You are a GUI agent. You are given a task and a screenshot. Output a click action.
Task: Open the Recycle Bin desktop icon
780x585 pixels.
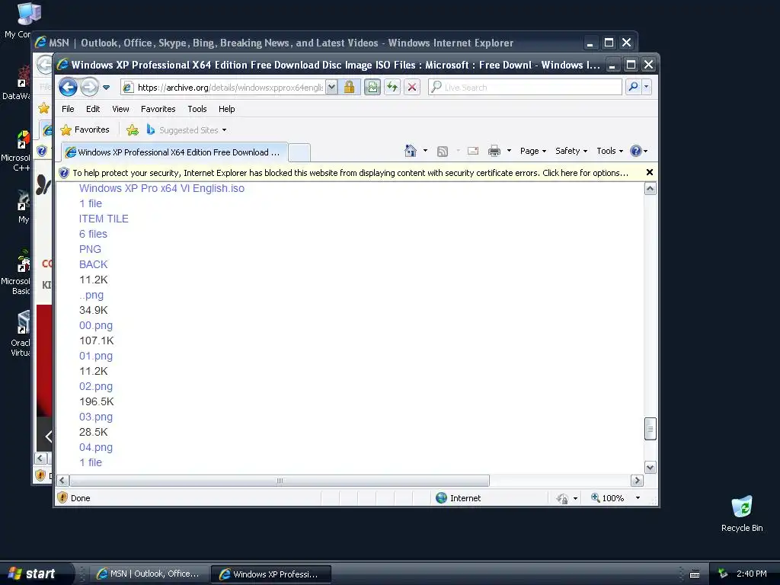coord(742,514)
